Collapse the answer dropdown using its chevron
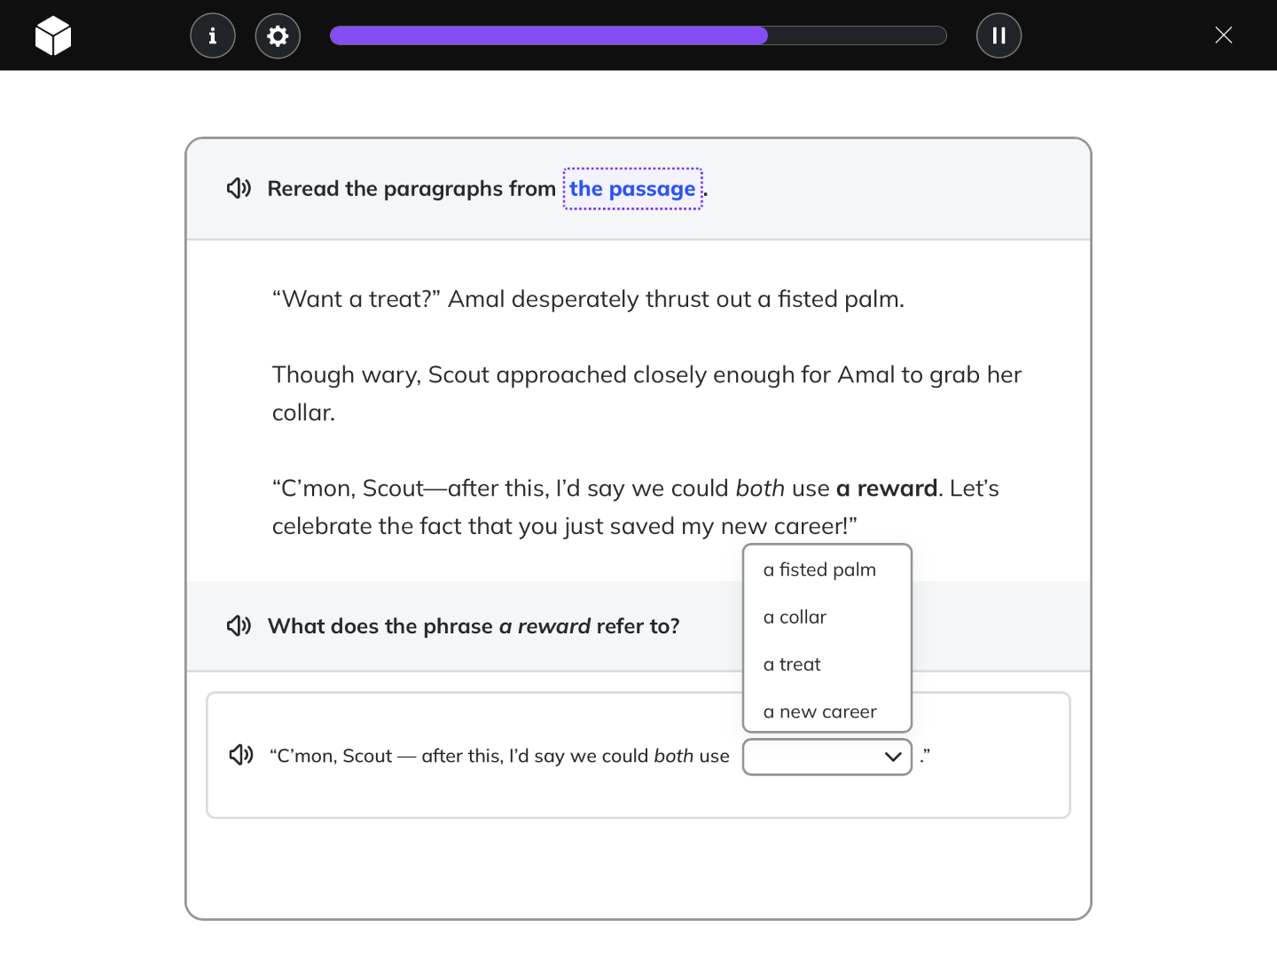1277x958 pixels. pyautogui.click(x=893, y=757)
